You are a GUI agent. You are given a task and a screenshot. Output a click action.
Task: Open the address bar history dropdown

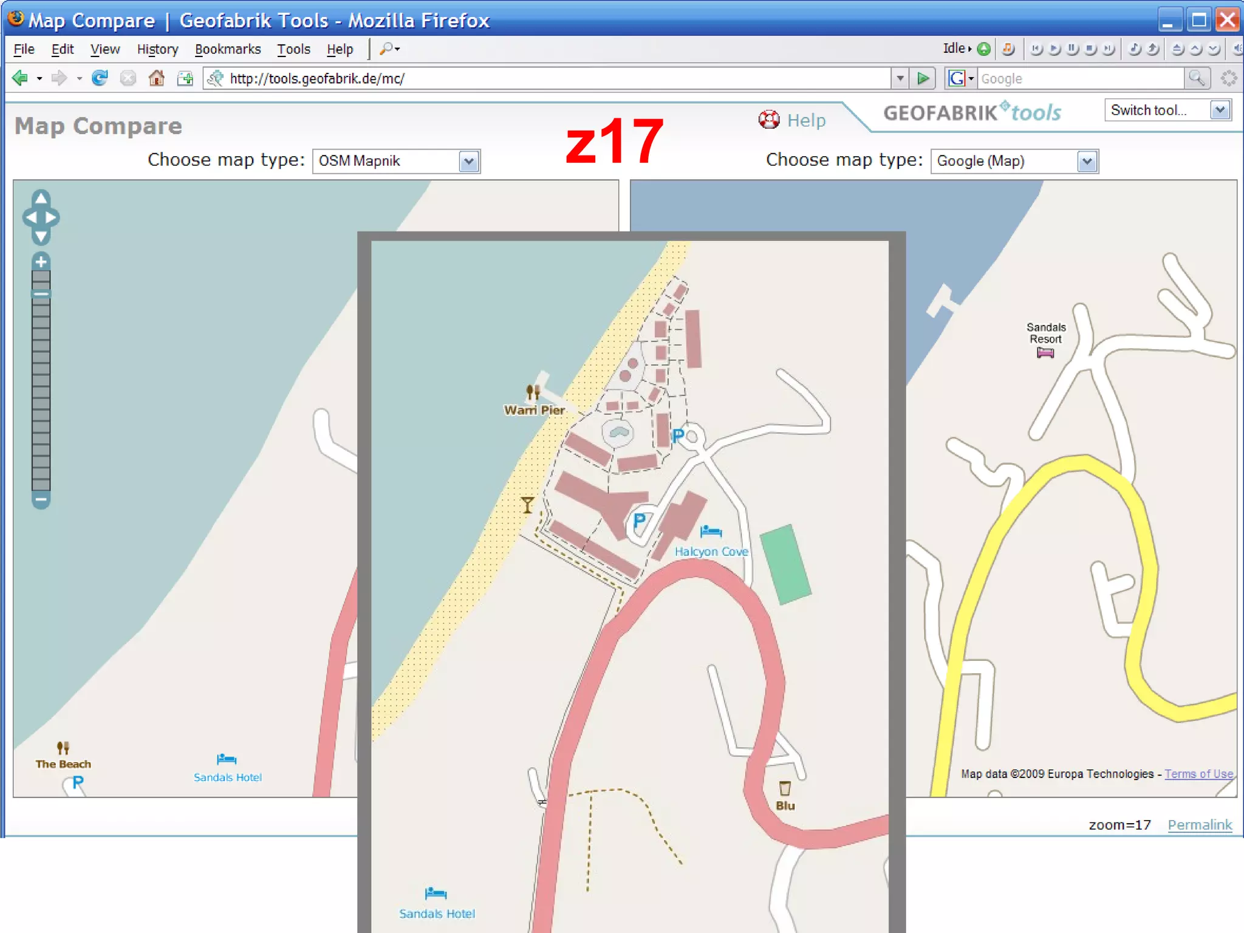pos(900,78)
